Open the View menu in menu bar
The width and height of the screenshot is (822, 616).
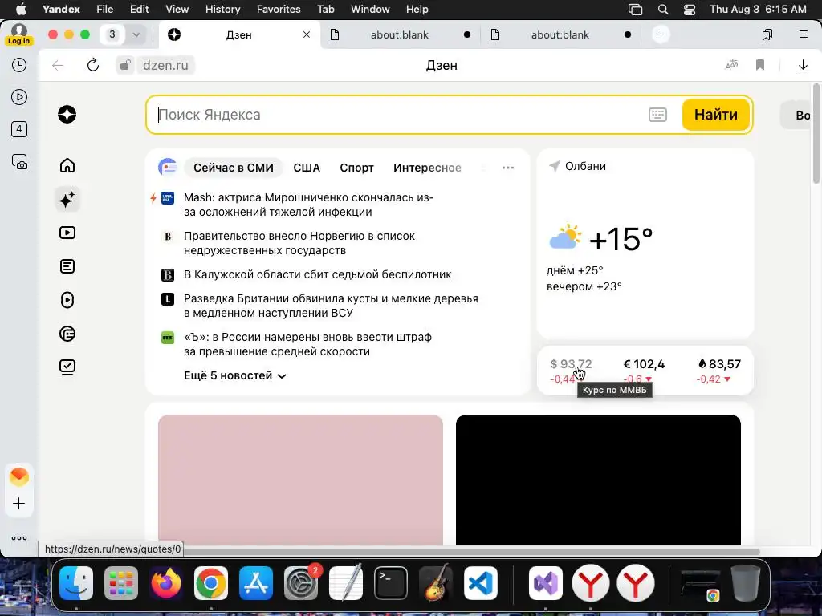point(177,10)
